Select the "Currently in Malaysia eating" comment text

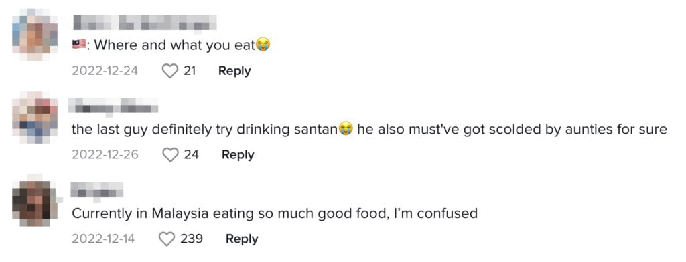(274, 213)
